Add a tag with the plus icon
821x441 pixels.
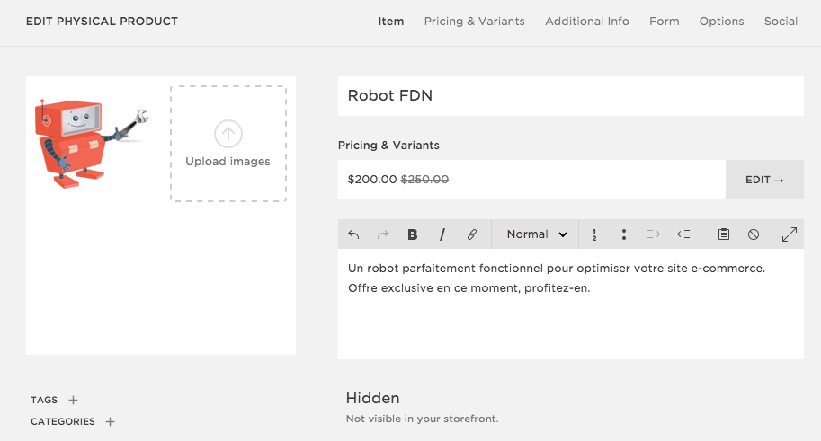tap(74, 401)
